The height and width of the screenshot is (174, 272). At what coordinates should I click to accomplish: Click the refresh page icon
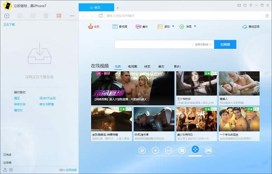(x=101, y=16)
